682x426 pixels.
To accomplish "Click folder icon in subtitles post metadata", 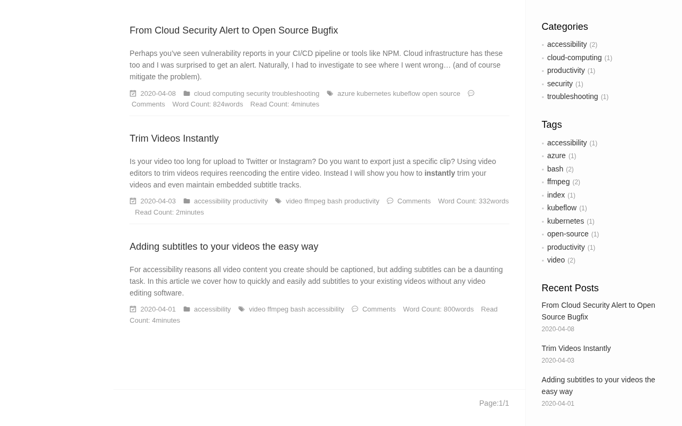I will point(186,309).
